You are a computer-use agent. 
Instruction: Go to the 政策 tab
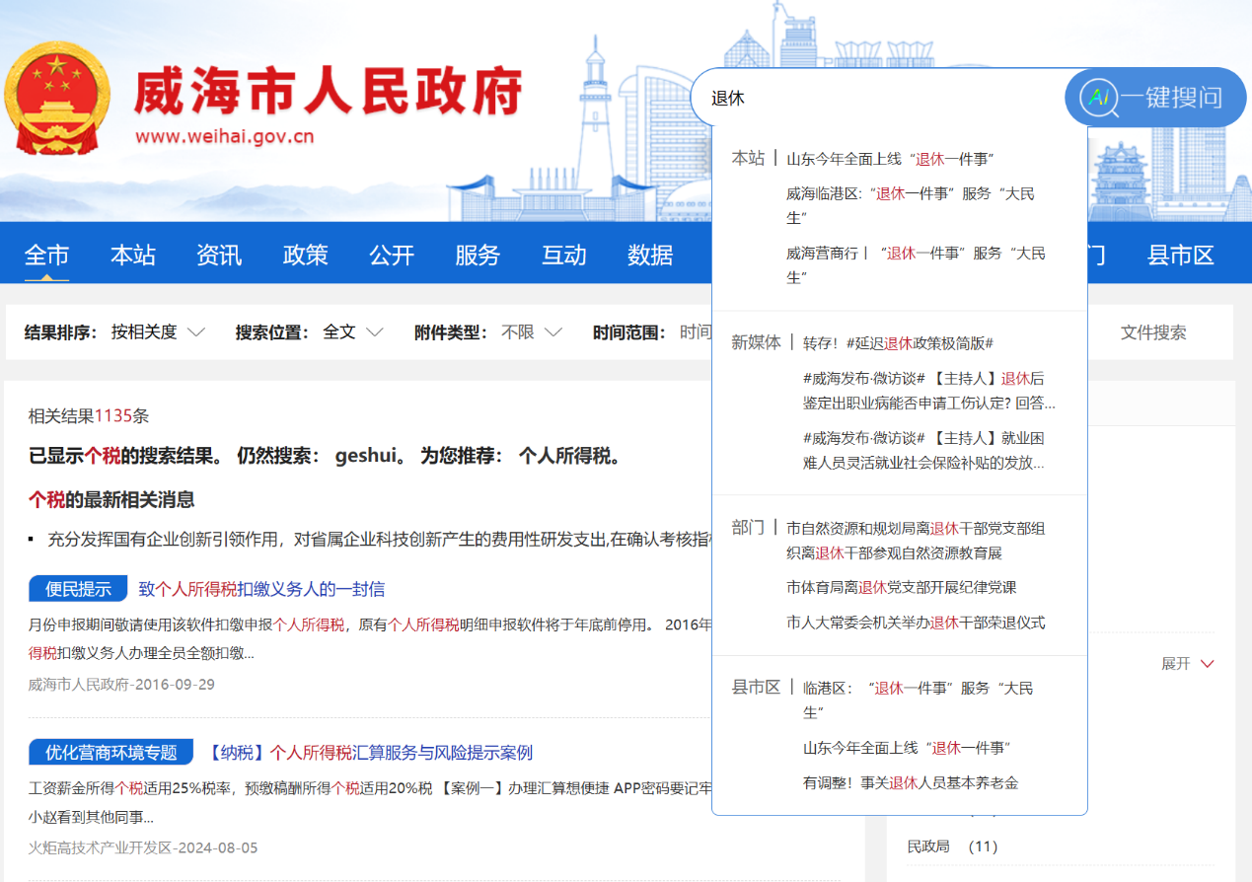(x=305, y=256)
